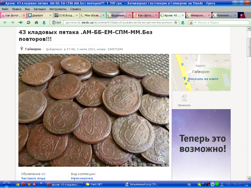Click the Показать на карте link
The width and height of the screenshot is (251, 188).
click(x=203, y=79)
